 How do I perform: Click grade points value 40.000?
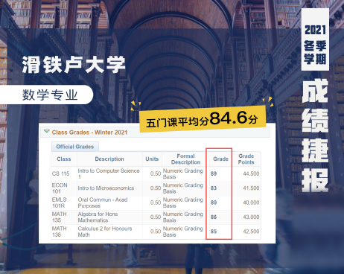pyautogui.click(x=251, y=203)
